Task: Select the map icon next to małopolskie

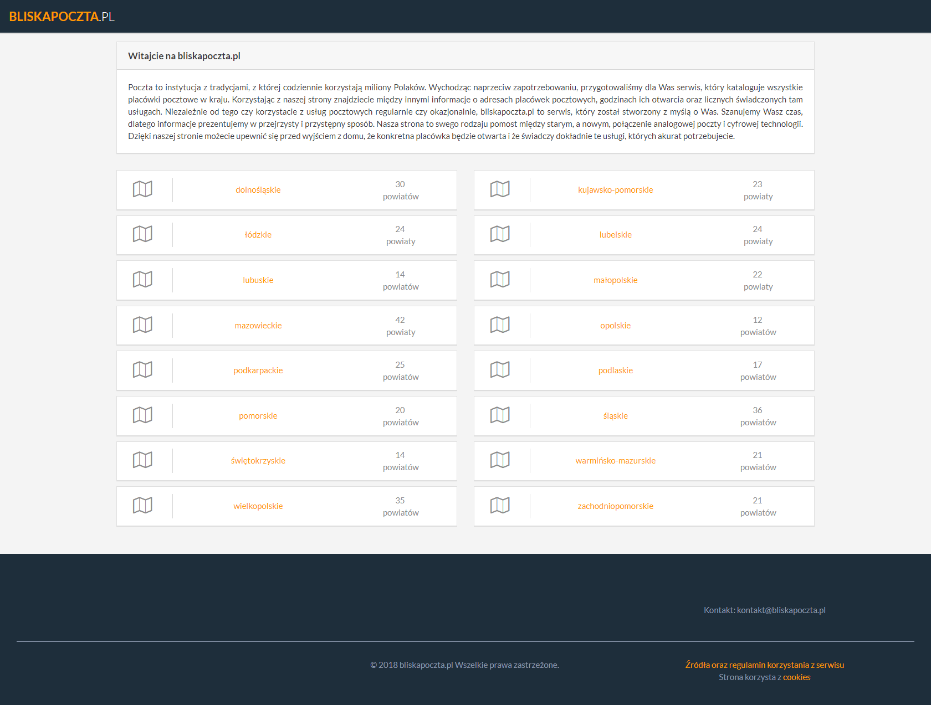Action: [x=500, y=280]
